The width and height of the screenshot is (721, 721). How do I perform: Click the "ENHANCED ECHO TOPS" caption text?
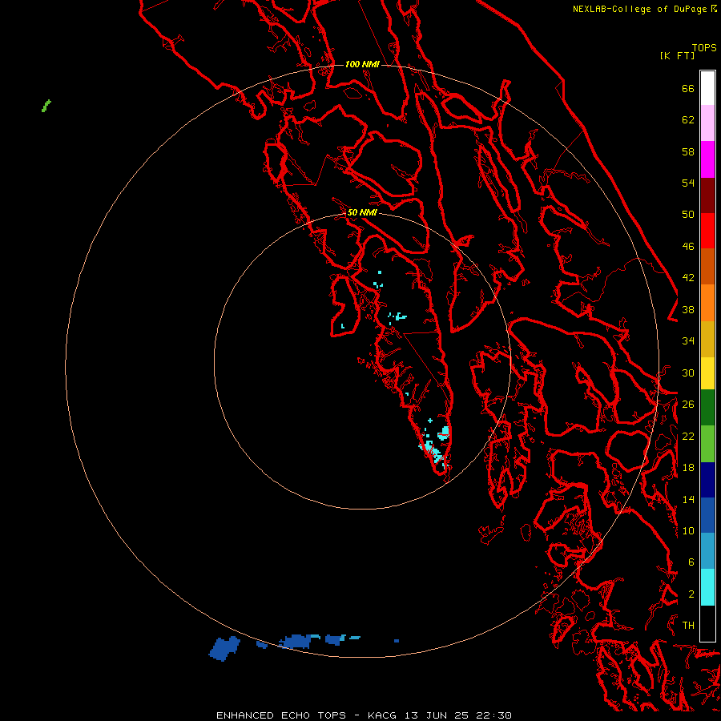coord(281,715)
